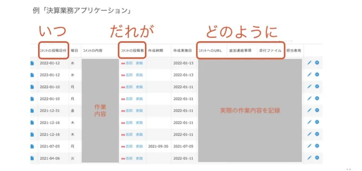Delete the record with 作成納期 2021-09-30
Image resolution: width=362 pixels, height=171 pixels.
(x=317, y=146)
